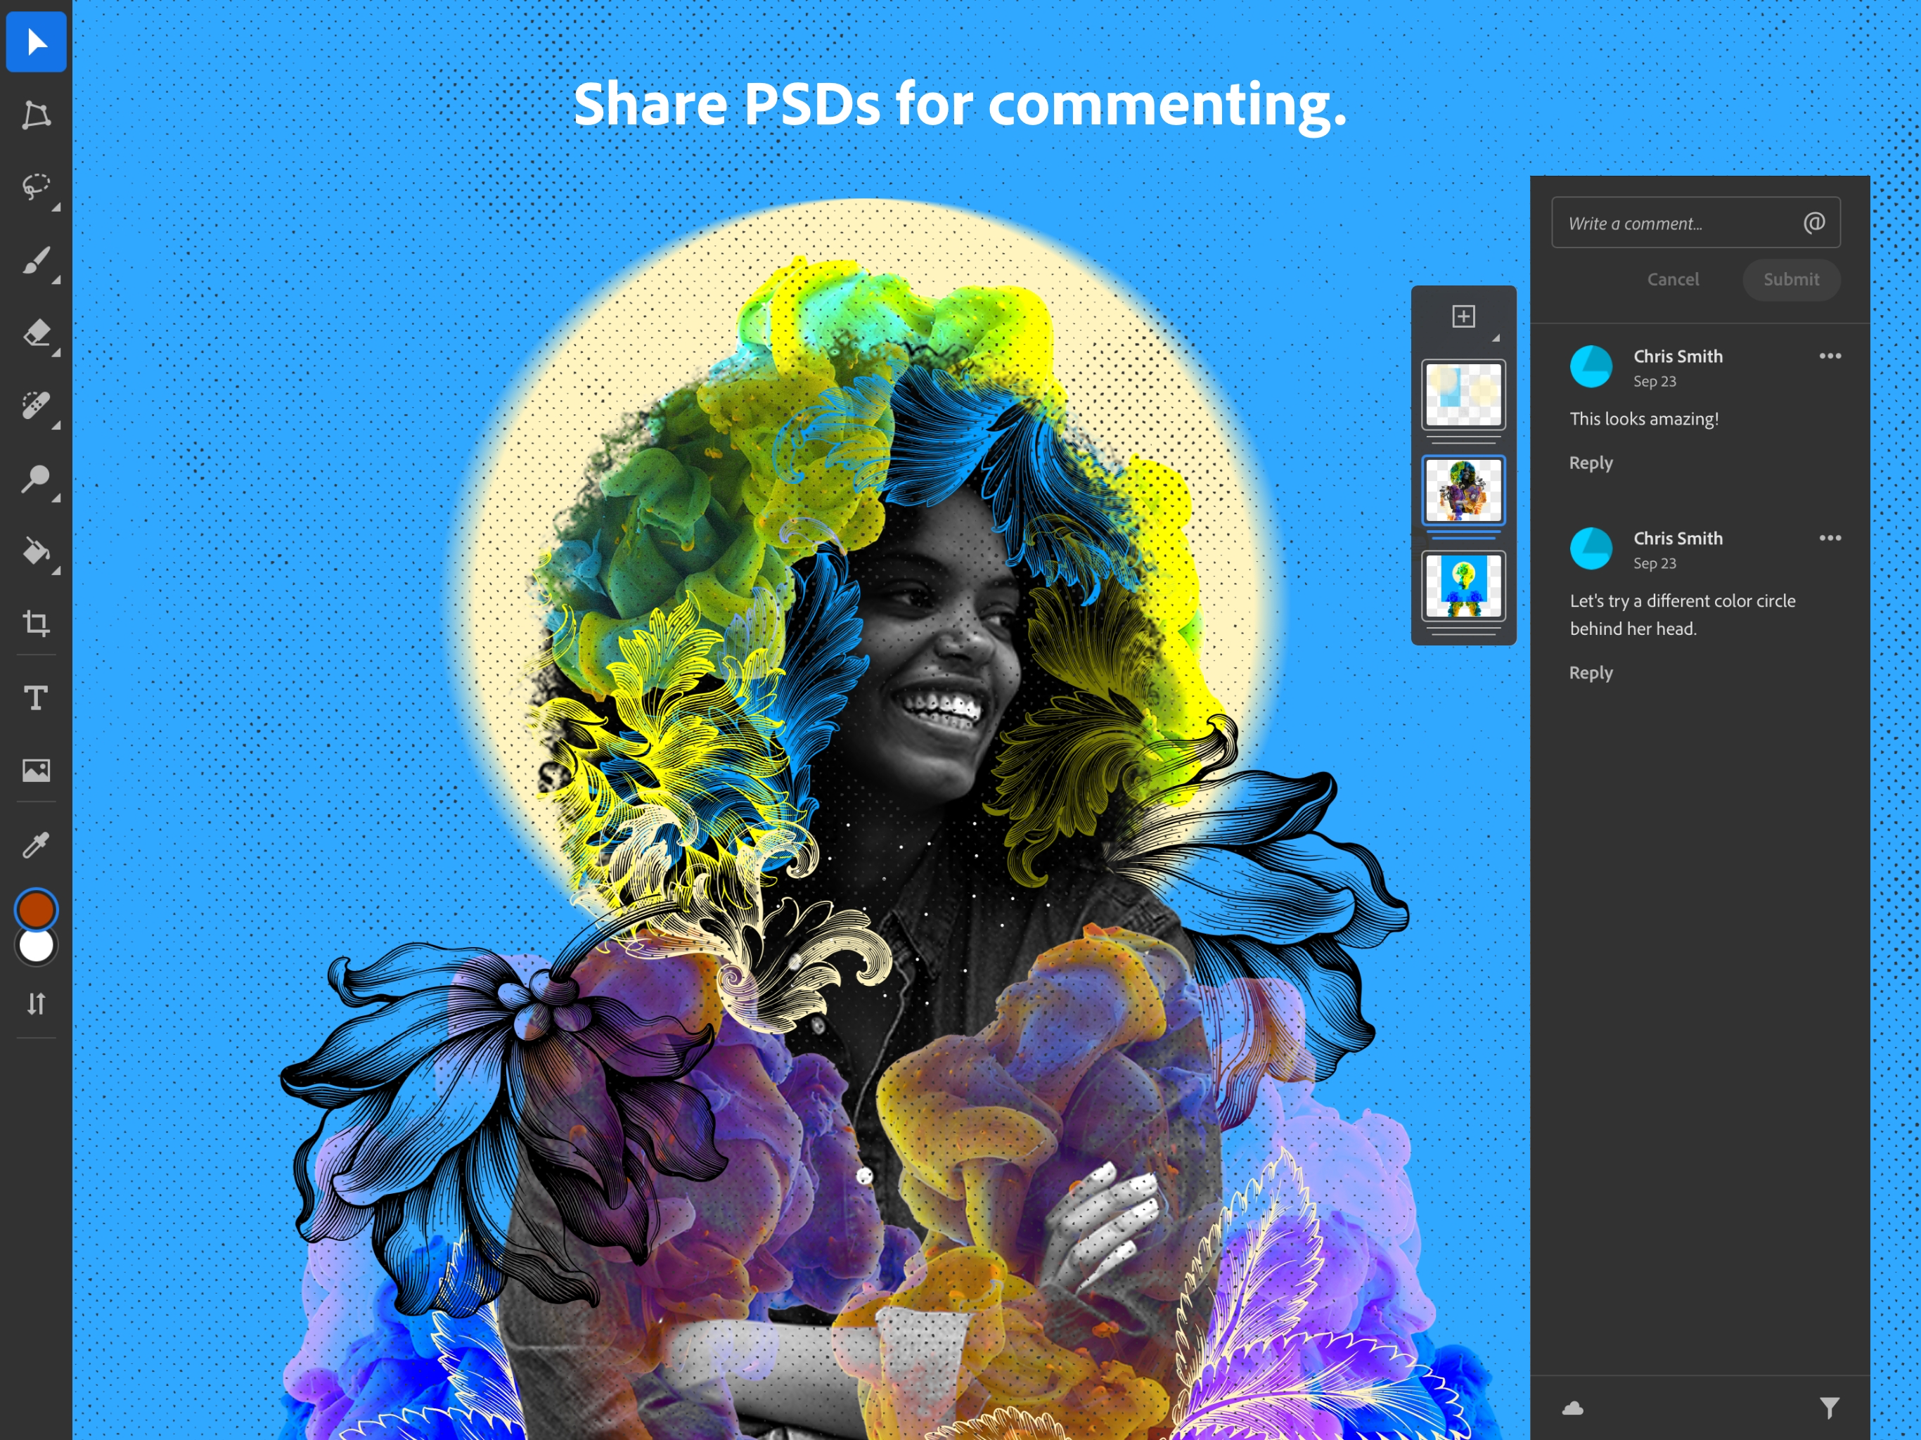This screenshot has height=1440, width=1921.
Task: Select the Transform tool
Action: [36, 115]
